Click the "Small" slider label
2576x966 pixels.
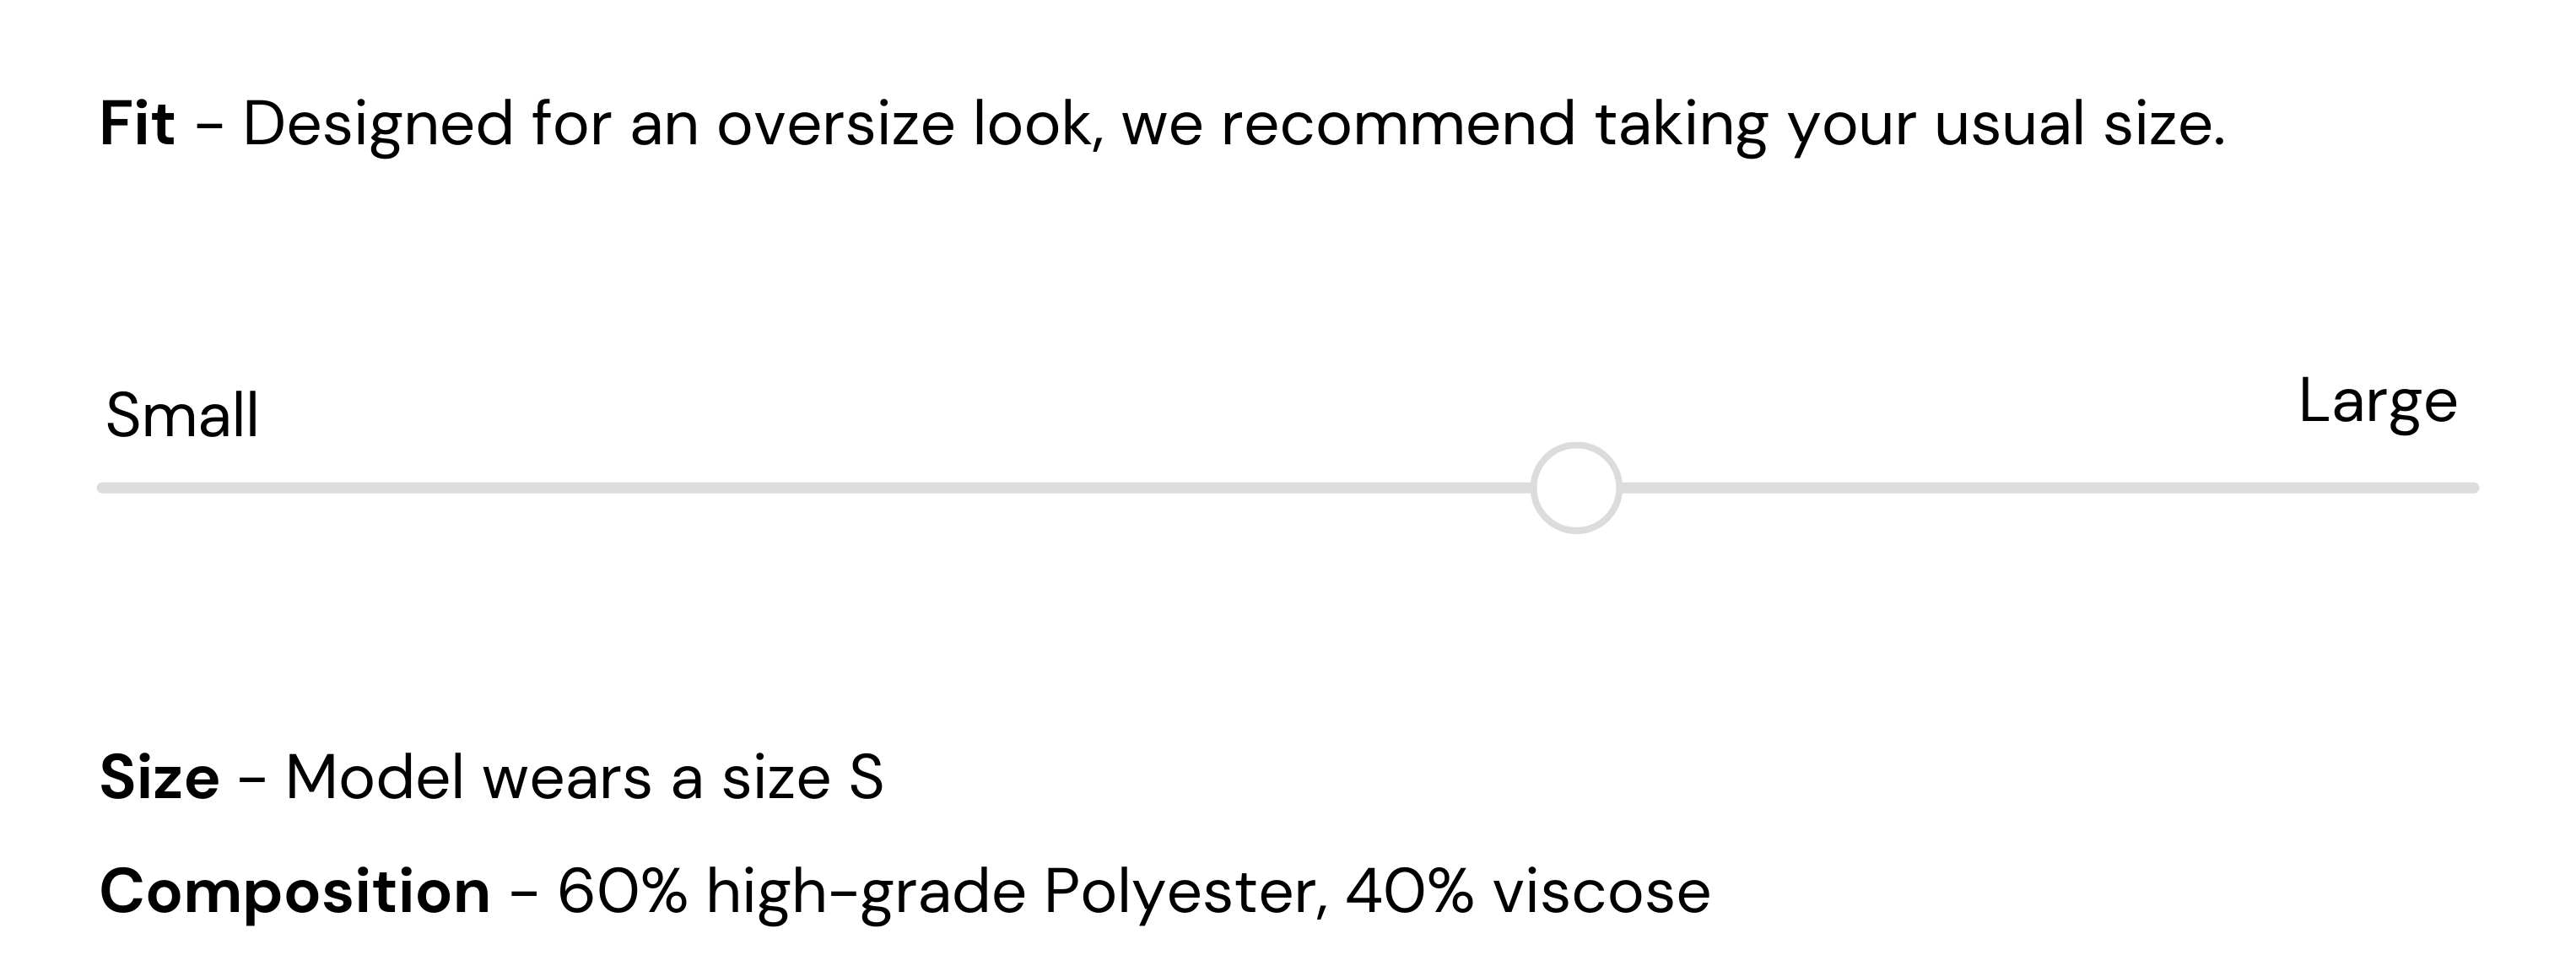pyautogui.click(x=182, y=416)
